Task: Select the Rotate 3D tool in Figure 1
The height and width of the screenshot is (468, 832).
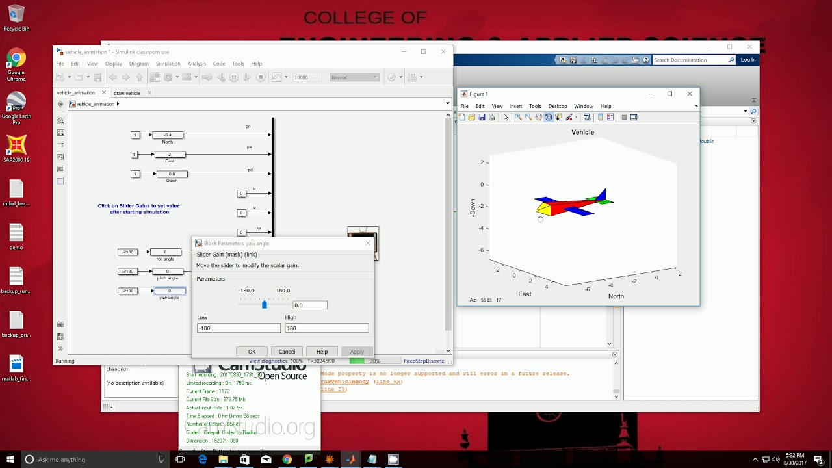Action: (549, 117)
